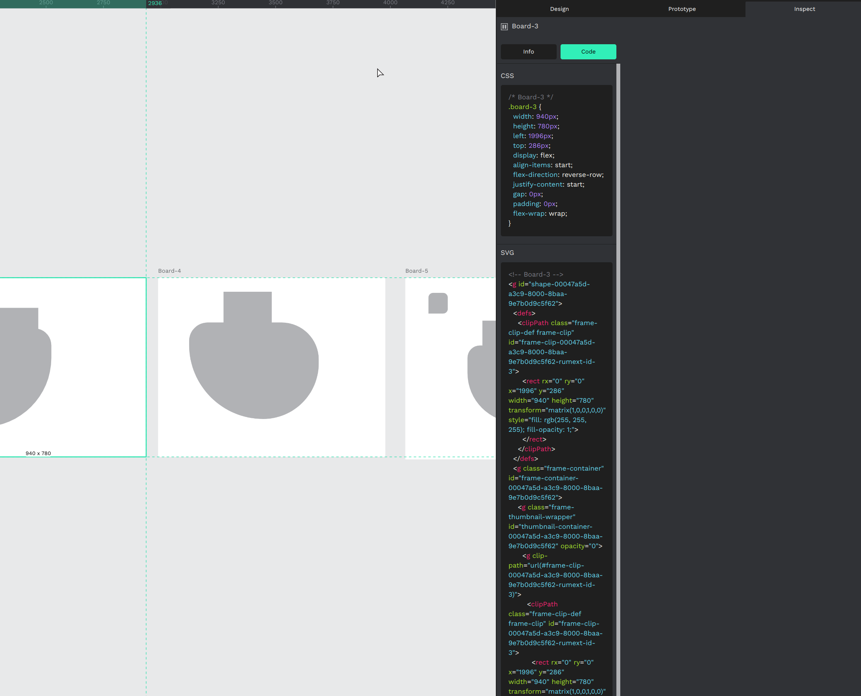
Task: Open the Prototype tab
Action: point(681,9)
